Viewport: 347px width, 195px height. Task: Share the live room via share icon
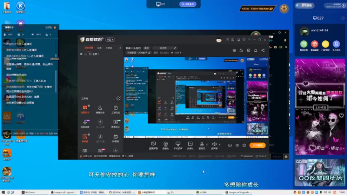[263, 50]
